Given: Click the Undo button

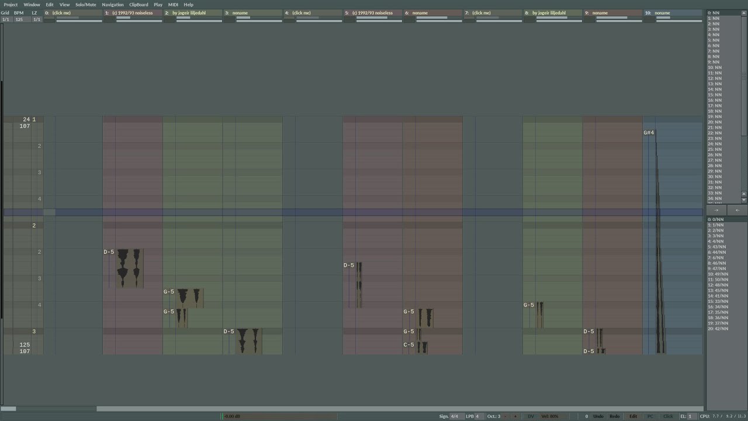Looking at the screenshot, I should click(x=598, y=416).
